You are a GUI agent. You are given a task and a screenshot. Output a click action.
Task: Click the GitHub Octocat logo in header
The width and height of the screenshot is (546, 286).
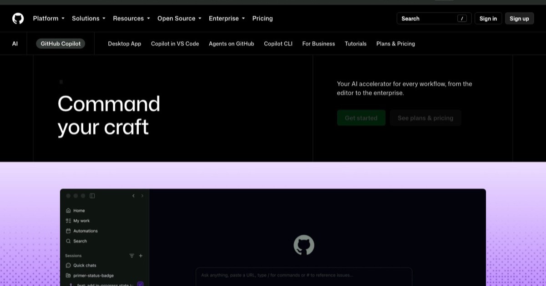pos(18,18)
